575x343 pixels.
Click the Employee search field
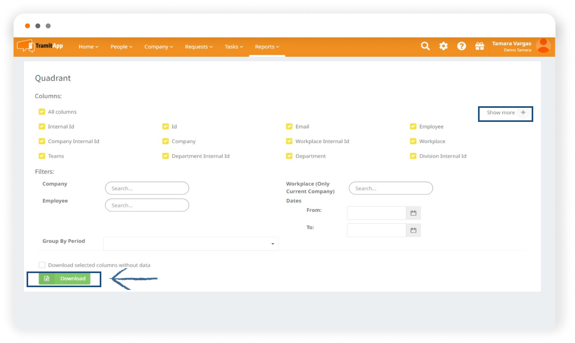[x=147, y=205]
